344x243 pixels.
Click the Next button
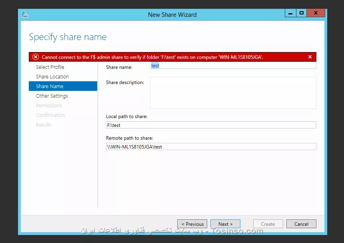coord(225,224)
